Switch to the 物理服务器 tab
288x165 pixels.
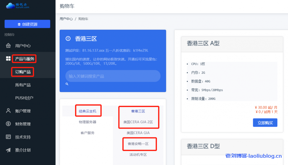pos(88,122)
